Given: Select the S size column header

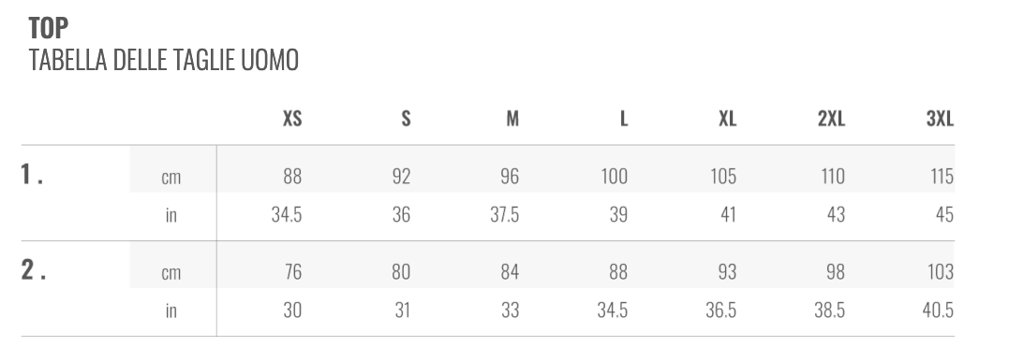Looking at the screenshot, I should click(406, 119).
